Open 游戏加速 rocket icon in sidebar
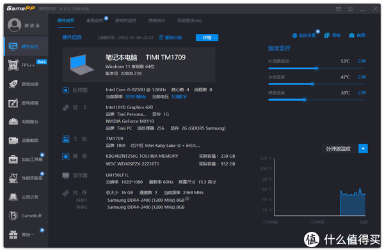This screenshot has height=251, width=384. [x=13, y=84]
